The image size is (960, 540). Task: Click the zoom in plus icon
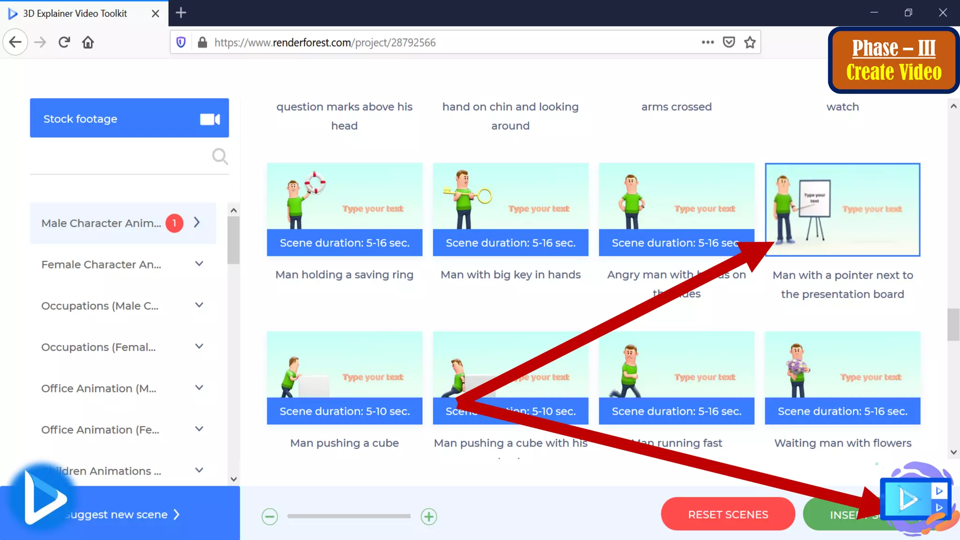(429, 517)
